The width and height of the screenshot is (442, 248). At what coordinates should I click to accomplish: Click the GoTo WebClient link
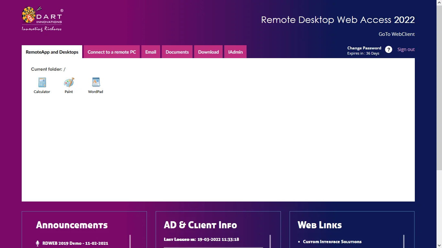(x=397, y=34)
